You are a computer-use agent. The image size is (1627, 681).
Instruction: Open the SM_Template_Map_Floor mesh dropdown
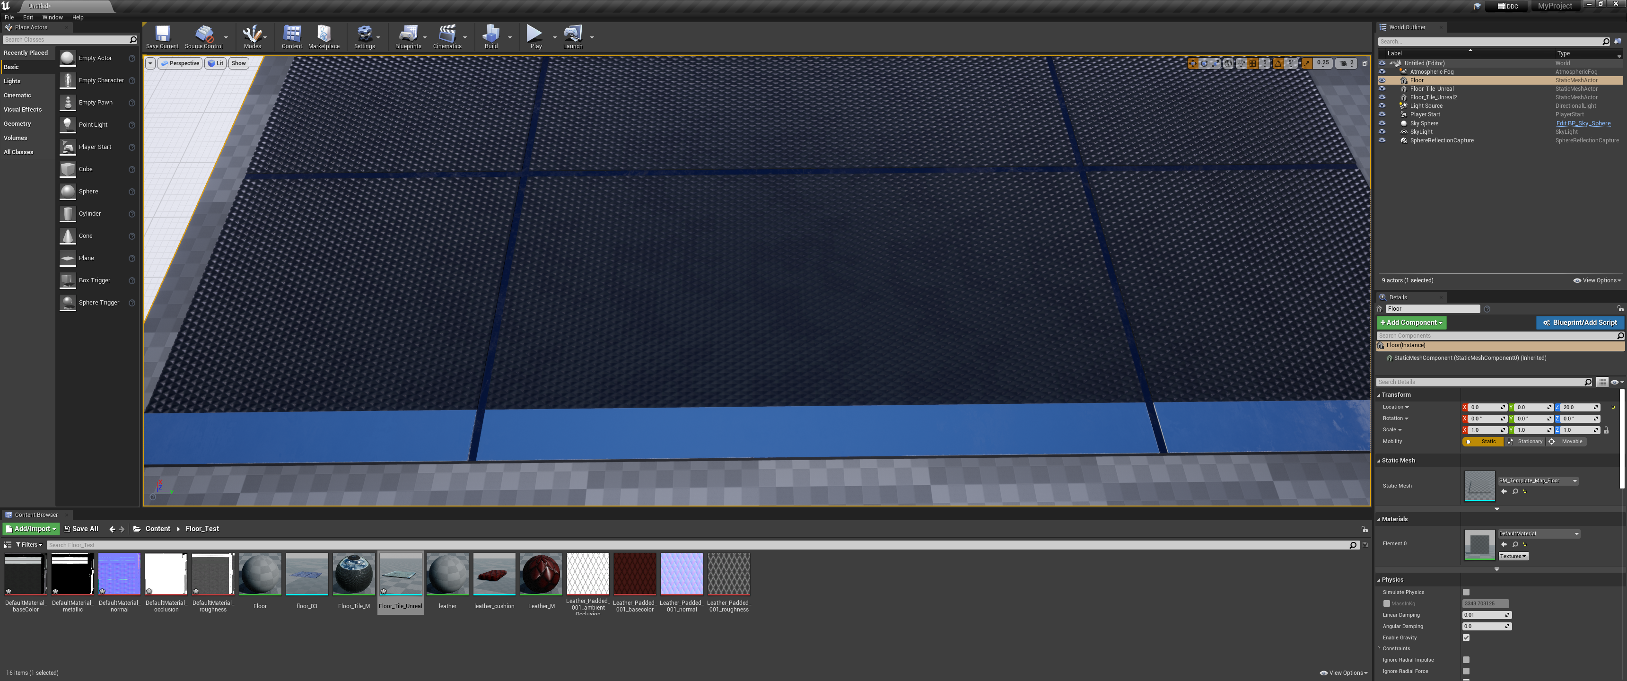click(1539, 481)
